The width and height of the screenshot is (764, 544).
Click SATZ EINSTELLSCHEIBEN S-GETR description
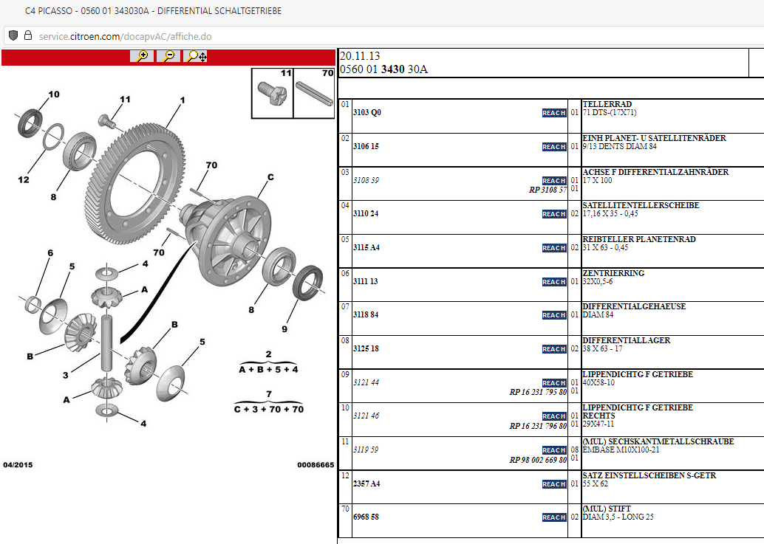pos(649,476)
